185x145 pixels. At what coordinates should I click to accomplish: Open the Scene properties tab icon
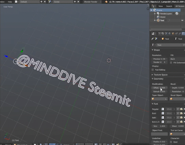[x=166, y=33]
